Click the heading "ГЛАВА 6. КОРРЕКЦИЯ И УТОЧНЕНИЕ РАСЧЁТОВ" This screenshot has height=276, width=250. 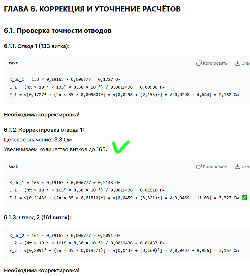[92, 9]
